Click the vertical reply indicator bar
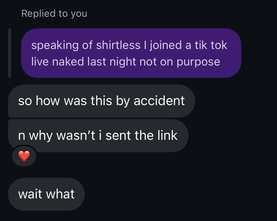The width and height of the screenshot is (277, 221). pos(10,53)
